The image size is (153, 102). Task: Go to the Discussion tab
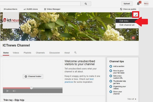pos(55,53)
